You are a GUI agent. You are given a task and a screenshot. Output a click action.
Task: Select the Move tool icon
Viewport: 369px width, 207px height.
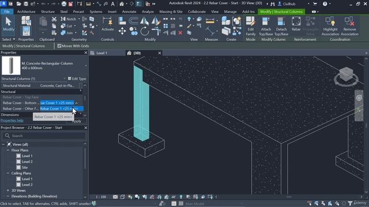tap(122, 31)
